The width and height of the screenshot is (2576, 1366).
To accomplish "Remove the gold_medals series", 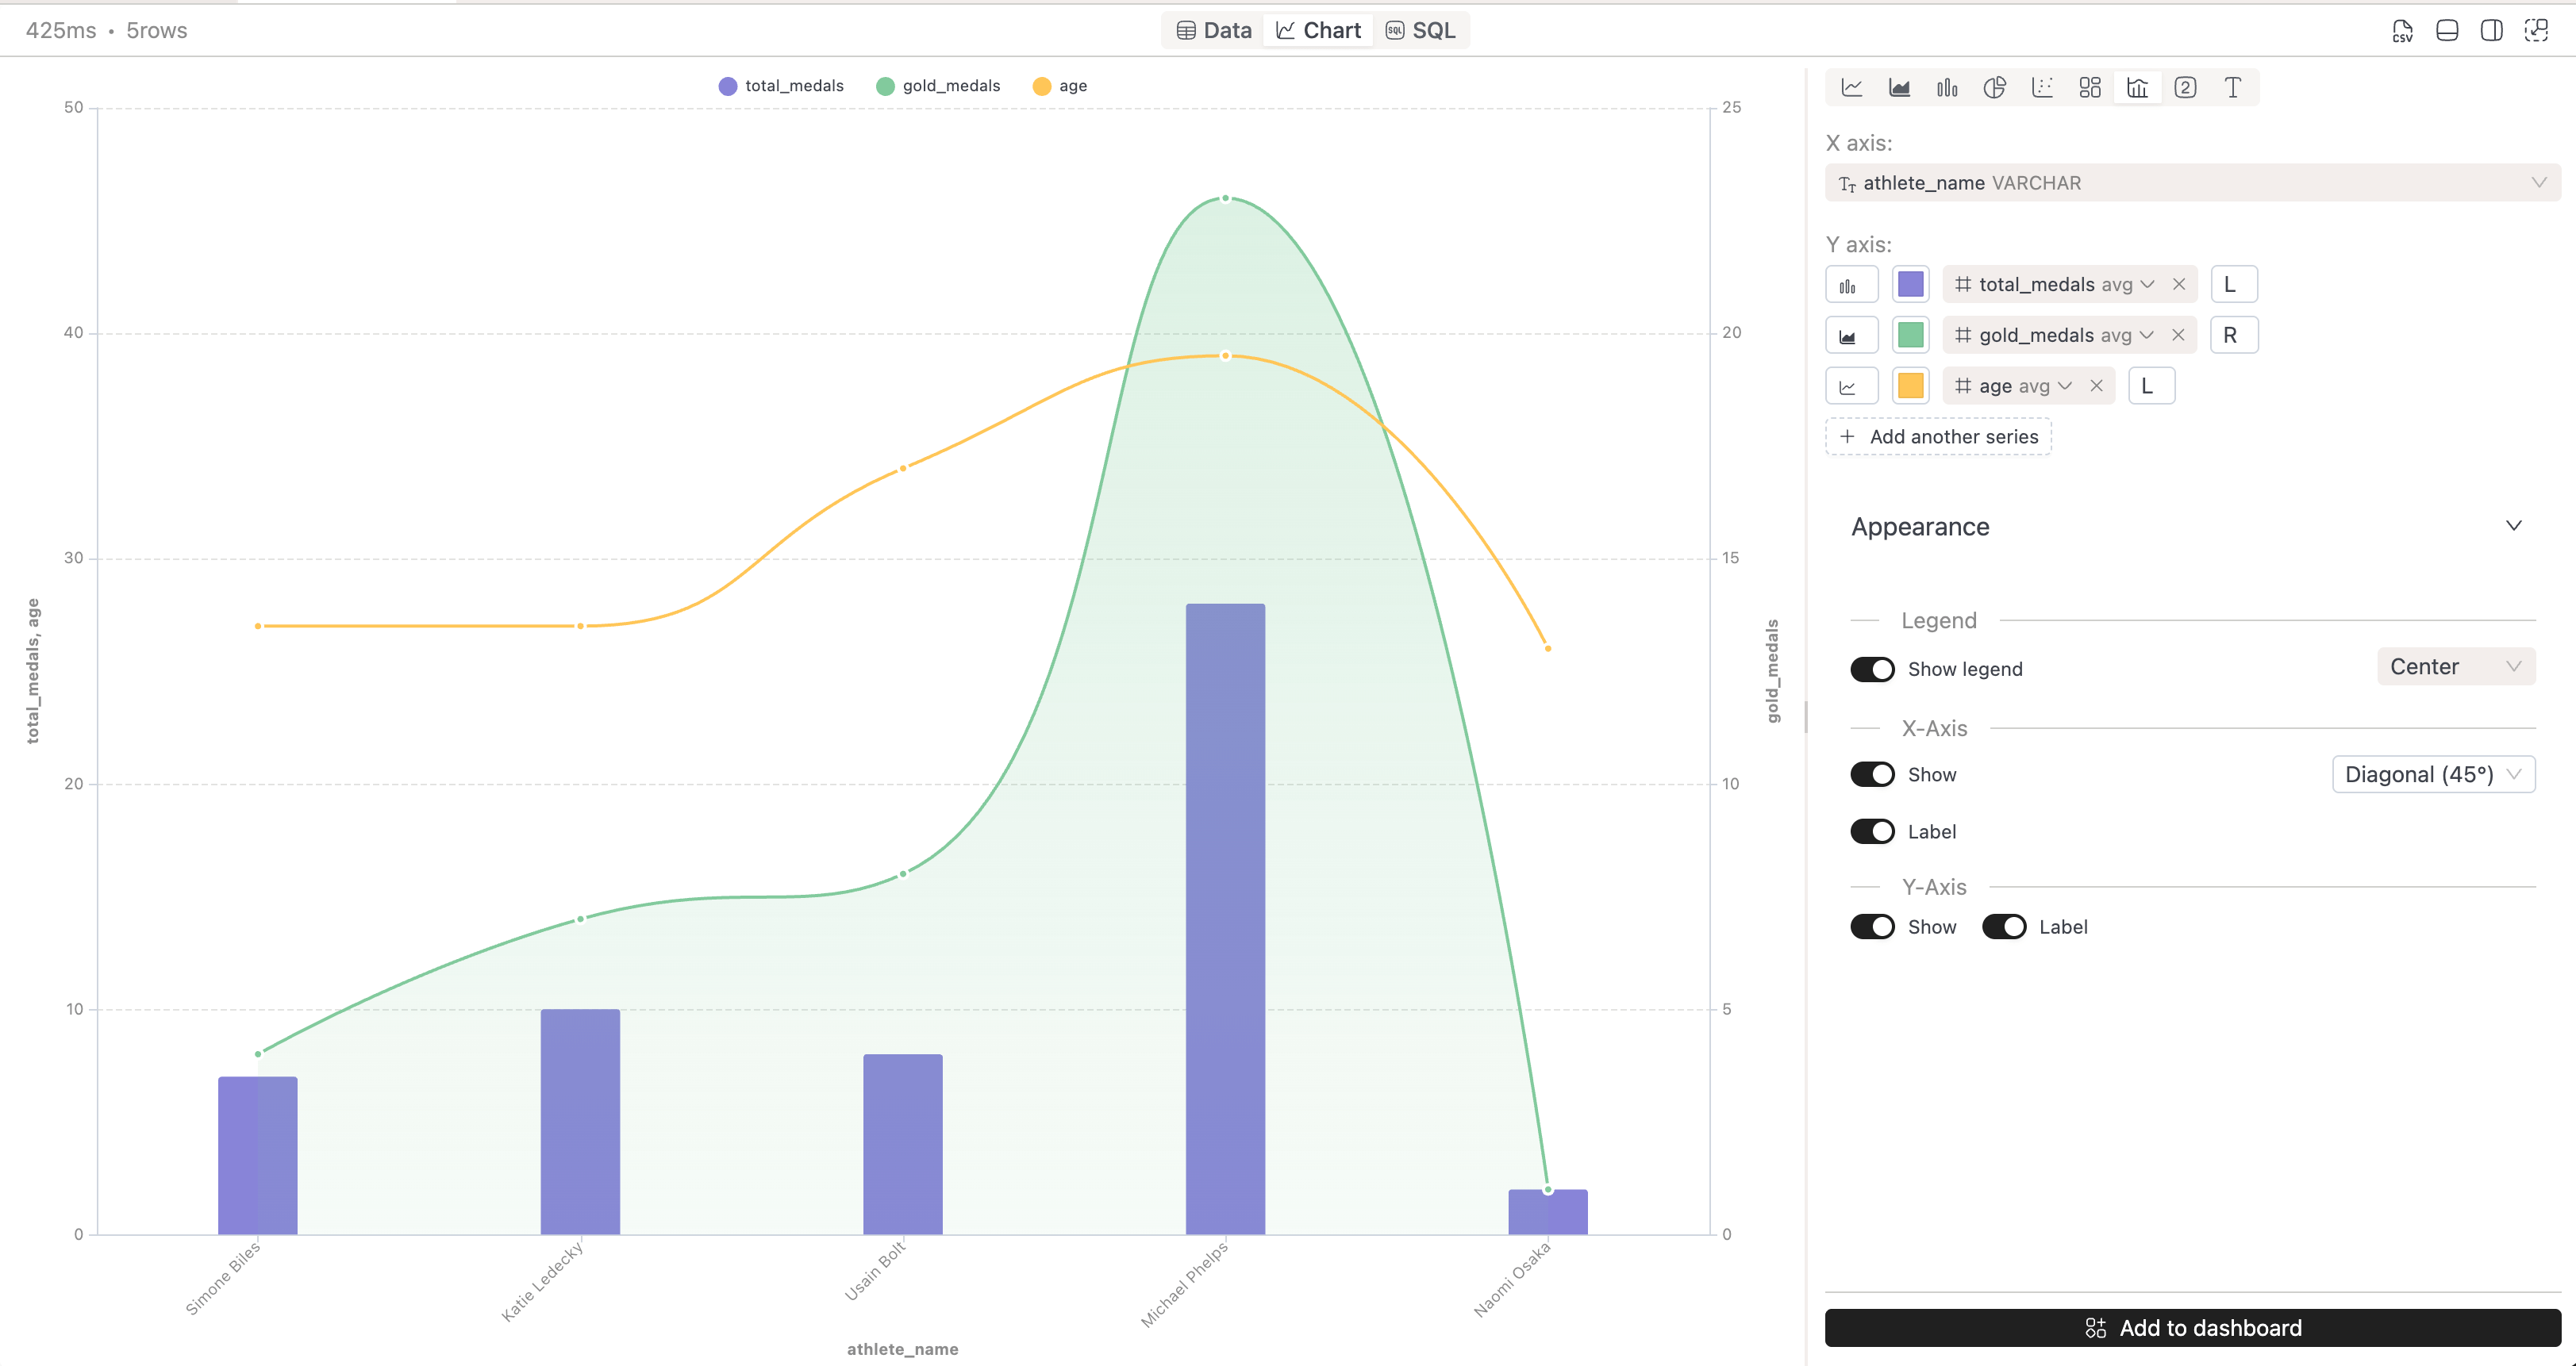I will point(2178,336).
